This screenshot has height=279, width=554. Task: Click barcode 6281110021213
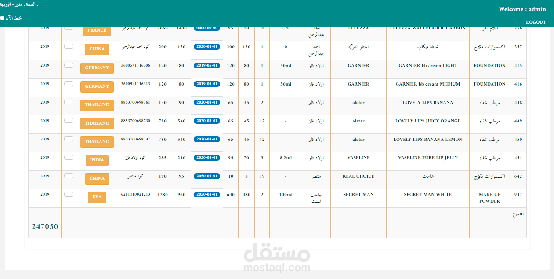[x=135, y=194]
